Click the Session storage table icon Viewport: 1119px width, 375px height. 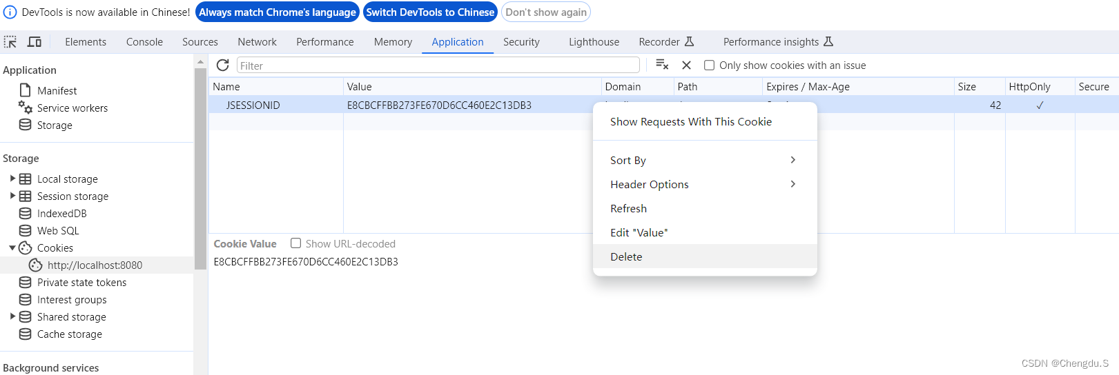pyautogui.click(x=26, y=196)
